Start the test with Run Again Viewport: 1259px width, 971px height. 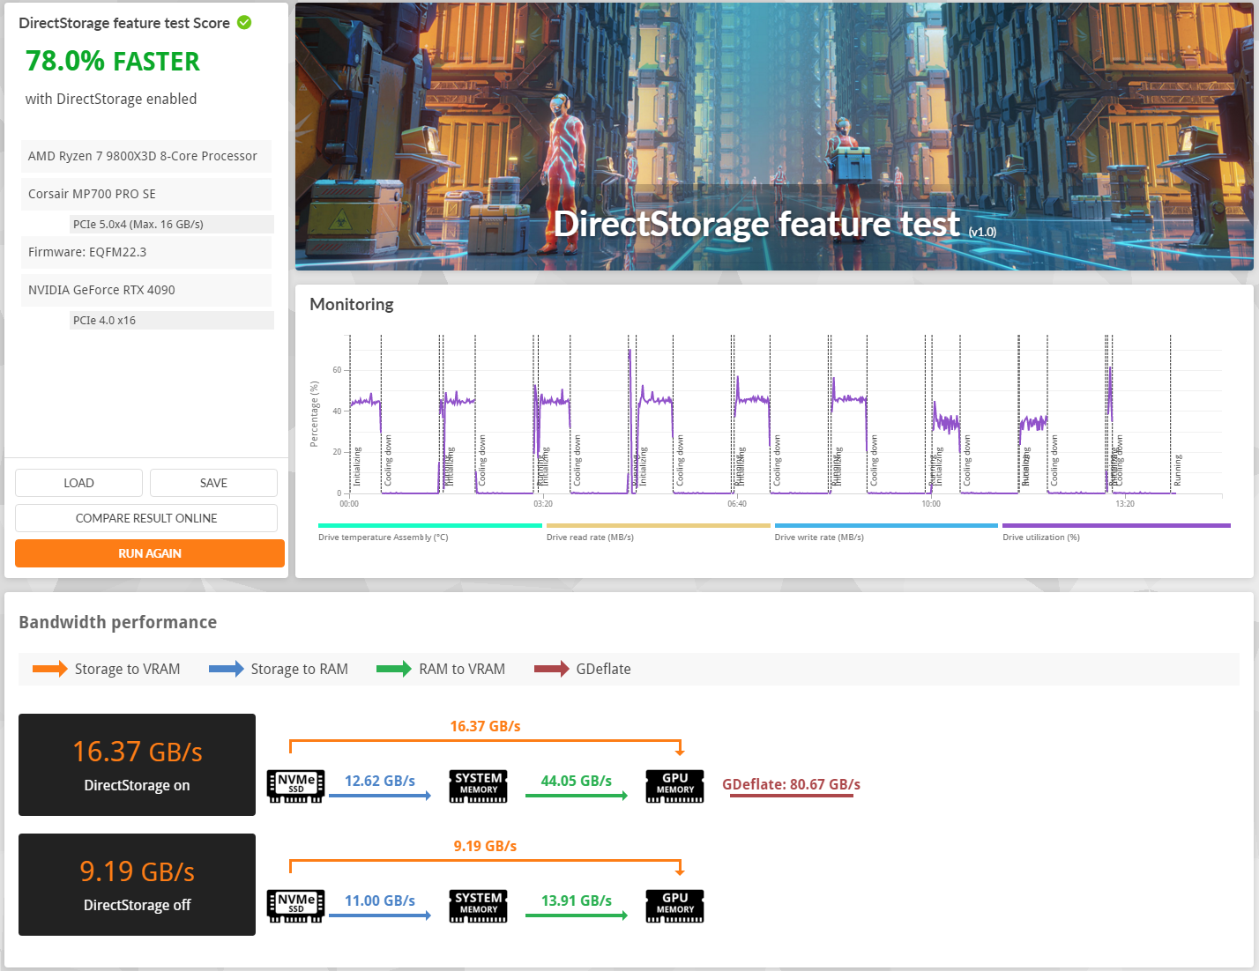click(150, 553)
